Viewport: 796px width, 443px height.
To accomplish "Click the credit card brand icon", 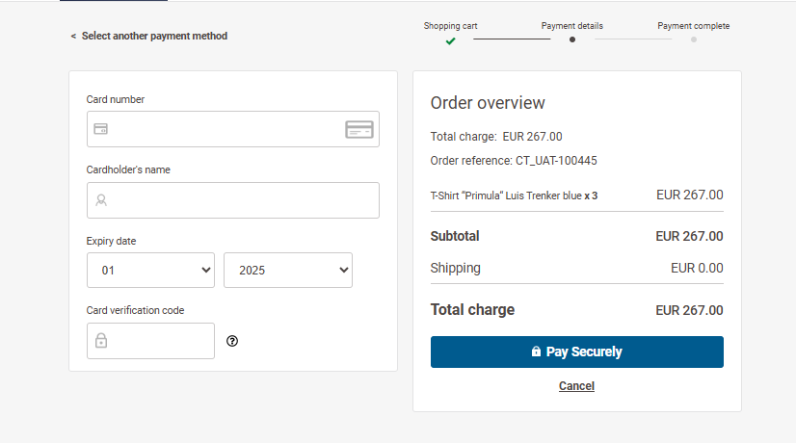I will pos(359,129).
